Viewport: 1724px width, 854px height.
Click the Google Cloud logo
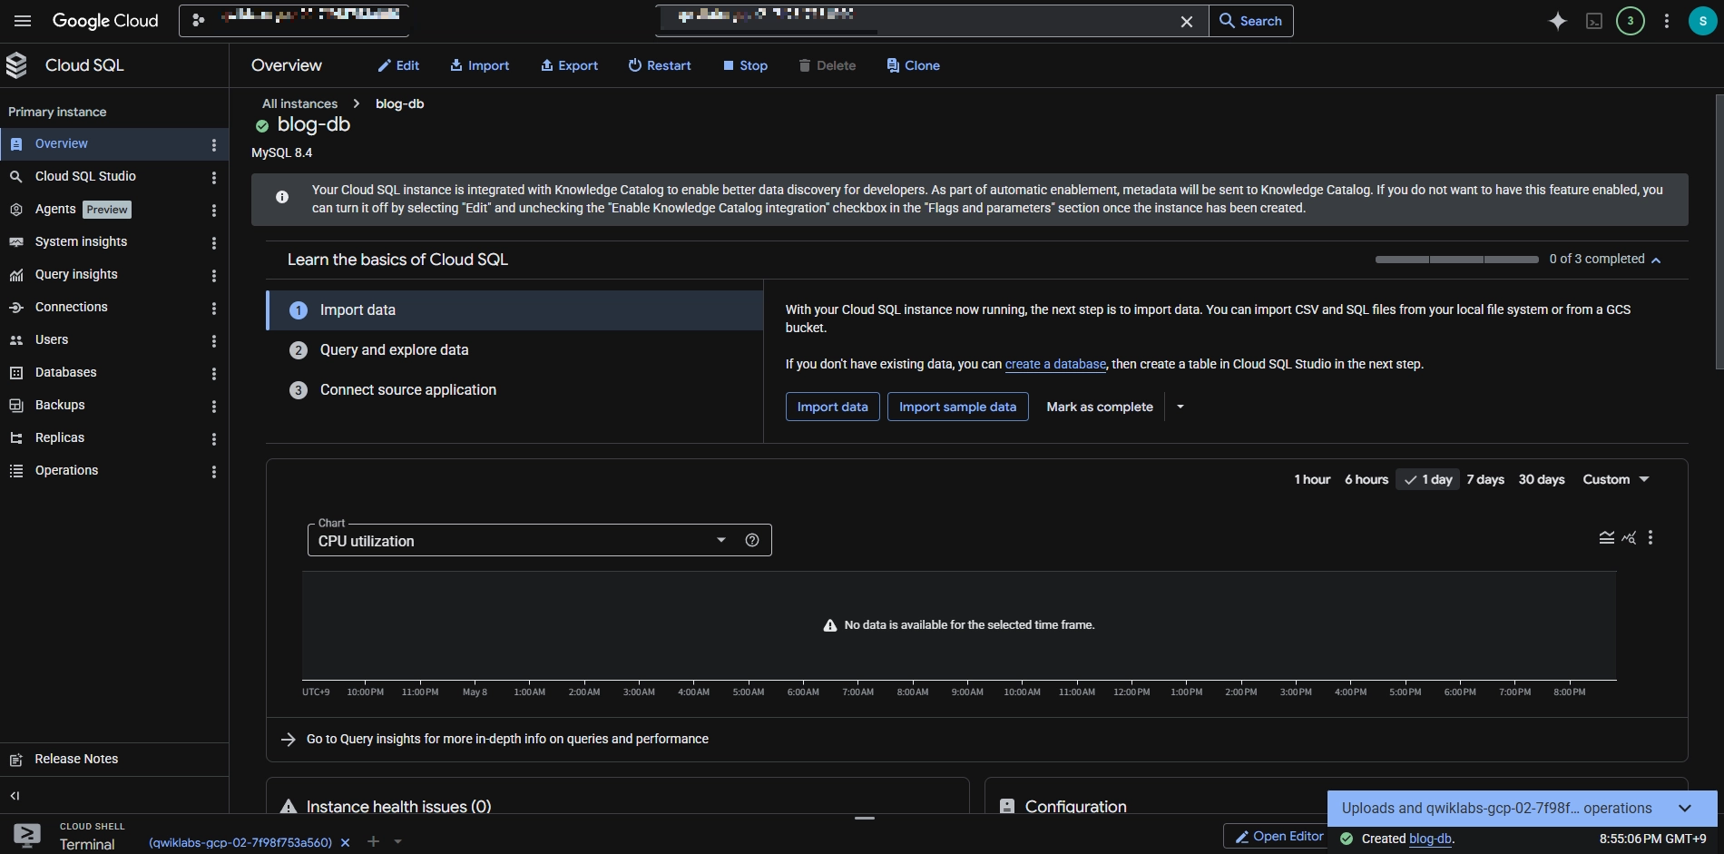coord(105,21)
